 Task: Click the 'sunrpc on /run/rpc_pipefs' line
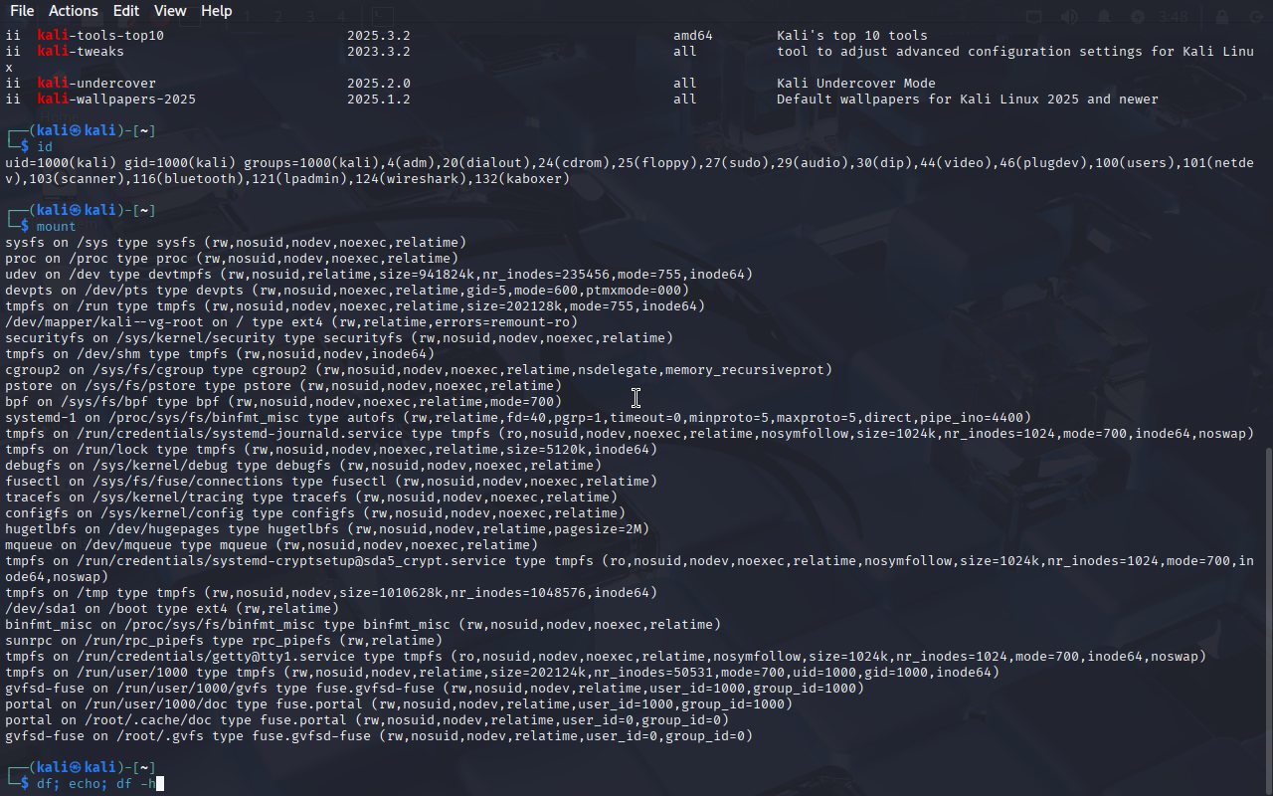(x=224, y=641)
